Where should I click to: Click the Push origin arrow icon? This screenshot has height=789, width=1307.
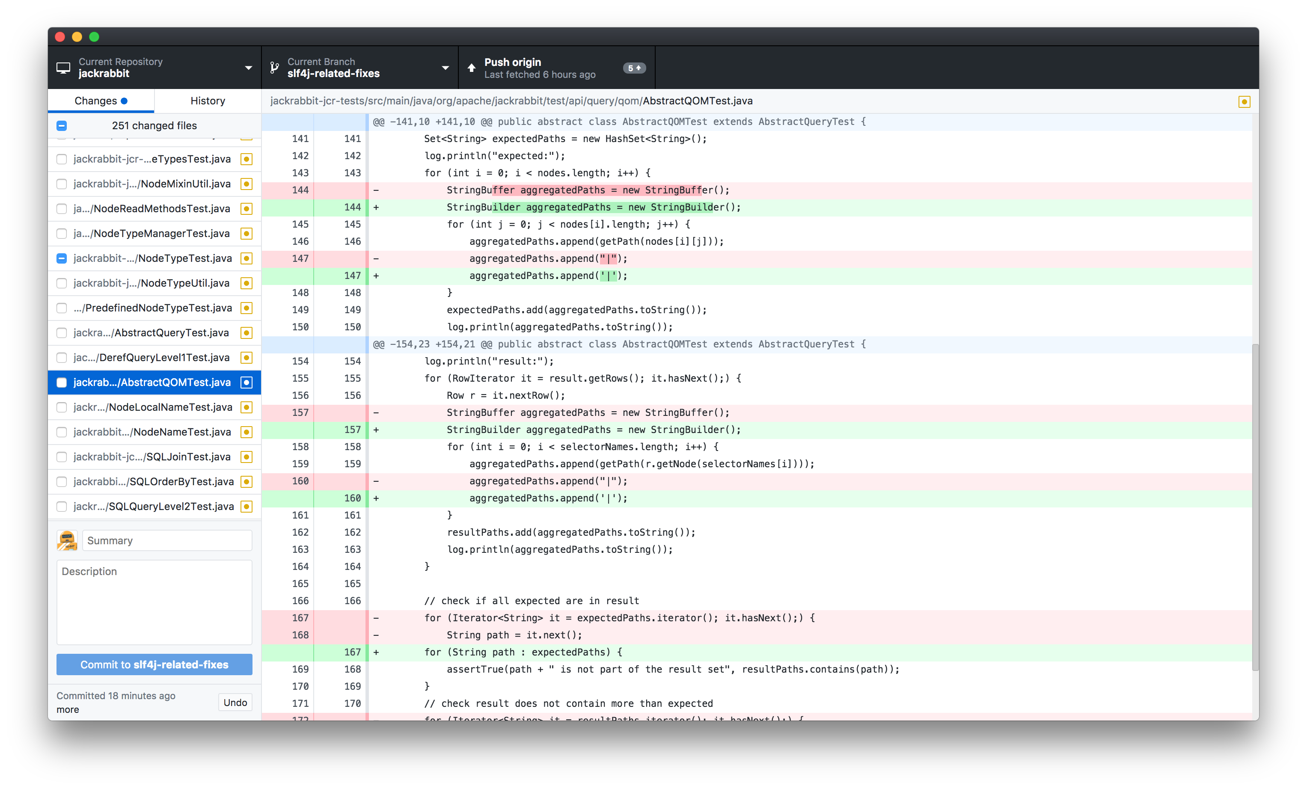(x=471, y=68)
